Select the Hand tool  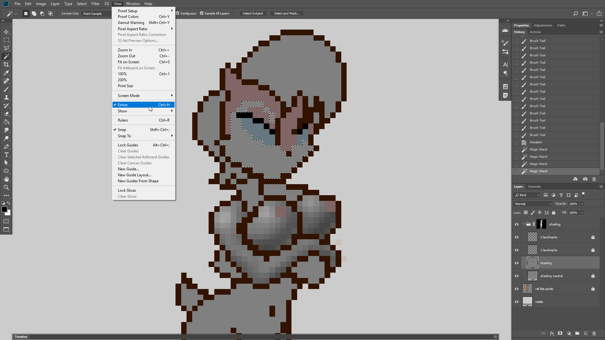pos(6,179)
